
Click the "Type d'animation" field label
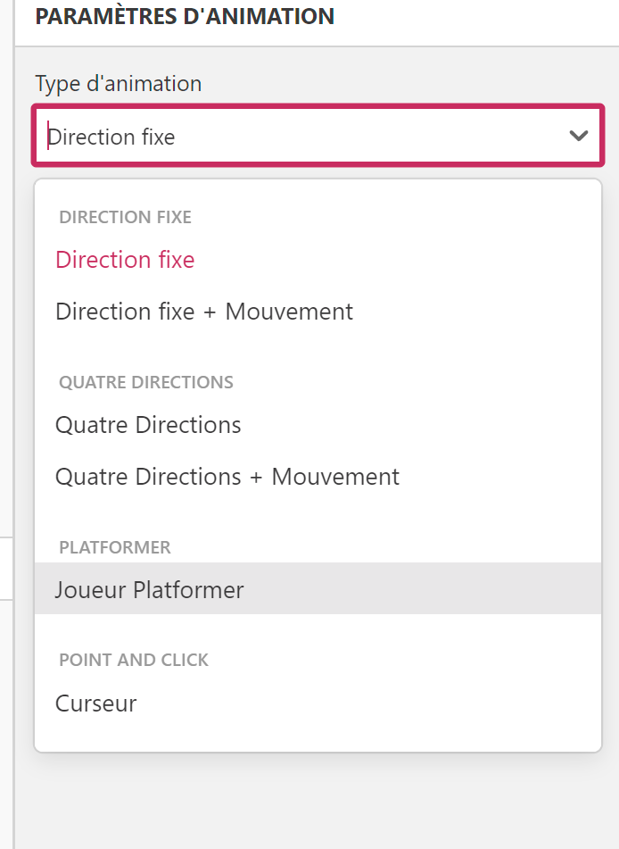tap(119, 84)
